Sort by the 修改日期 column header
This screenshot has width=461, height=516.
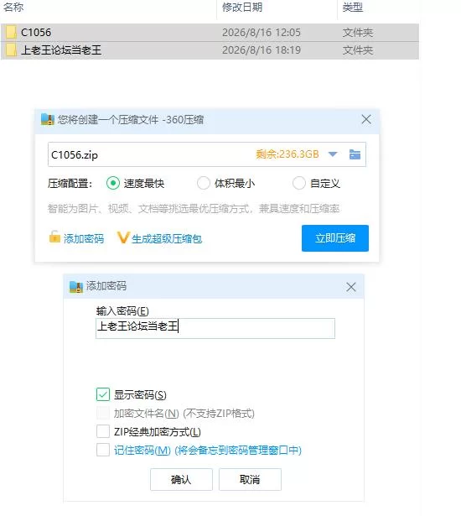pos(242,8)
